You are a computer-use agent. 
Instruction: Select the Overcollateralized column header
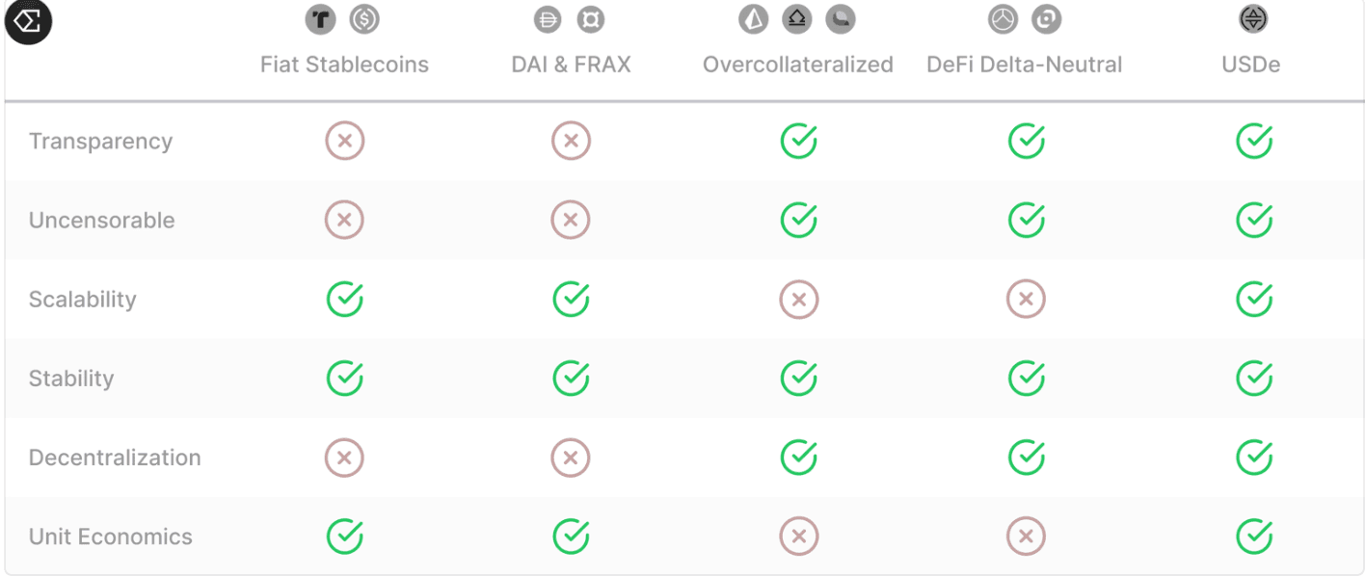click(797, 65)
